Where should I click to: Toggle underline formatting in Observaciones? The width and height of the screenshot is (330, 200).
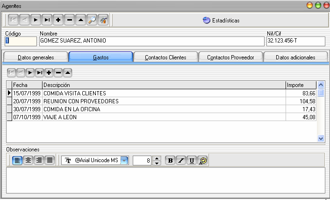click(192, 160)
